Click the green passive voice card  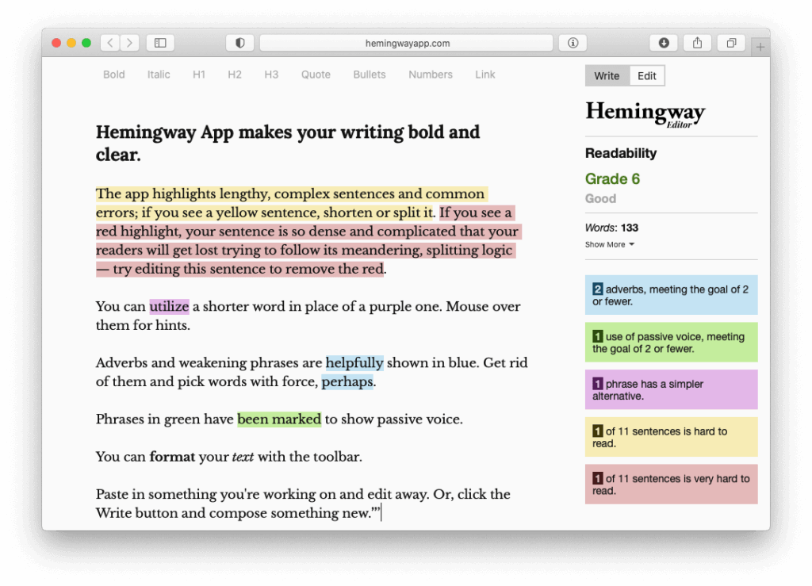pos(671,343)
